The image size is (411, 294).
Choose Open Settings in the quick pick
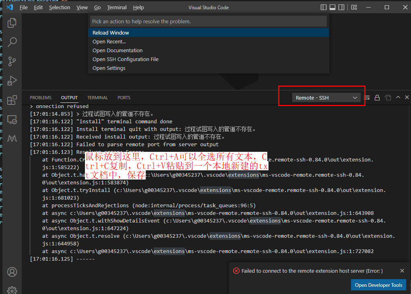(209, 68)
